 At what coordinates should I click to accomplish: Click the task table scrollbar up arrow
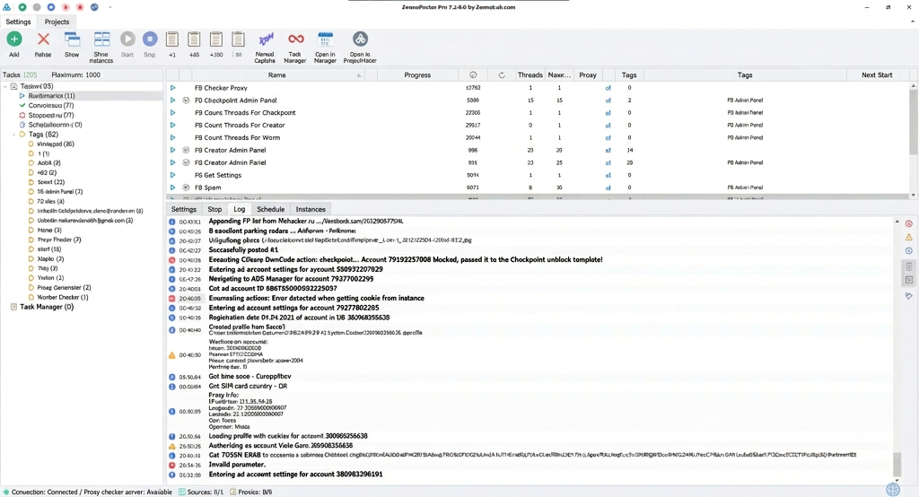click(913, 86)
